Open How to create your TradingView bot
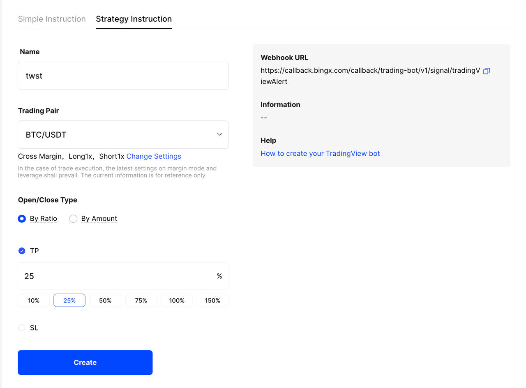The width and height of the screenshot is (526, 388). tap(320, 154)
